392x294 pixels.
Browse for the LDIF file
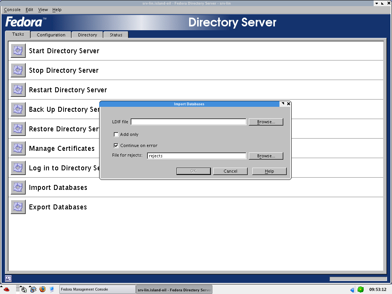(266, 122)
